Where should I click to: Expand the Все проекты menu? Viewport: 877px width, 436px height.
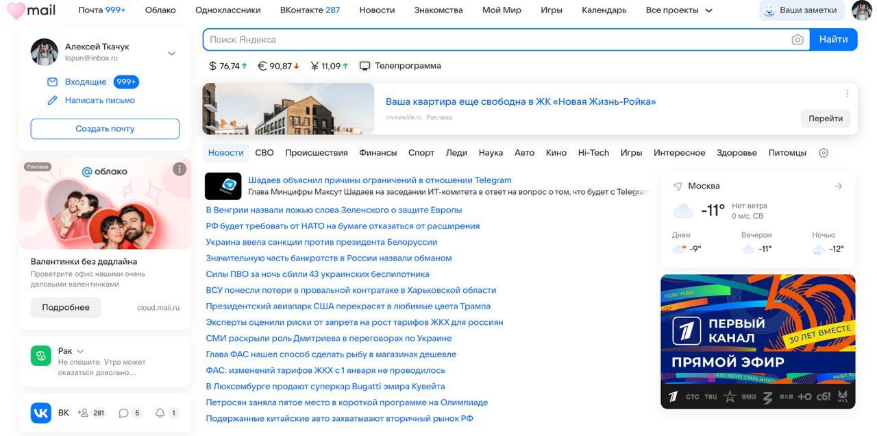point(708,10)
